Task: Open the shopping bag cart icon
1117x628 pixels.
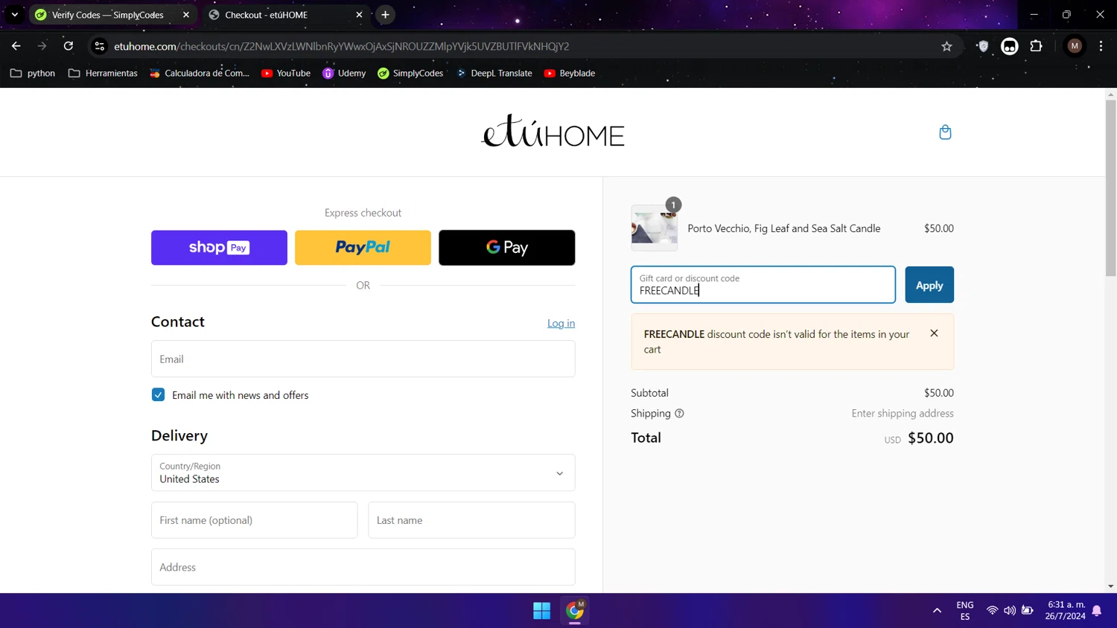Action: [x=945, y=132]
